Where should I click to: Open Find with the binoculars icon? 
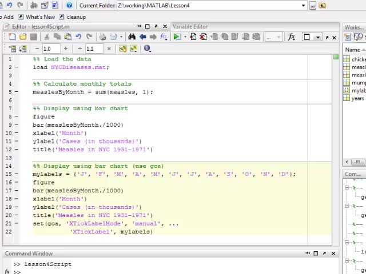[132, 37]
